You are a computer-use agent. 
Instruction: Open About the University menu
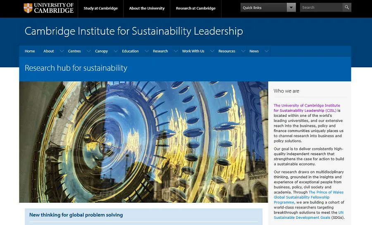pyautogui.click(x=147, y=8)
